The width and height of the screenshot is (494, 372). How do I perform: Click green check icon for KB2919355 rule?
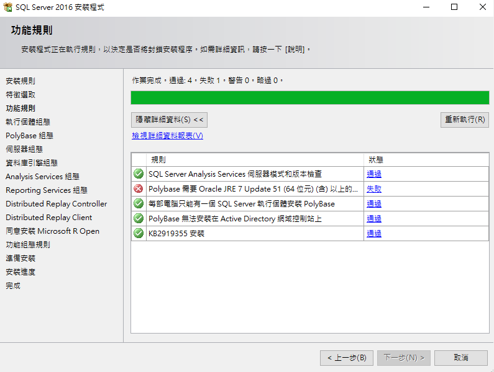pyautogui.click(x=139, y=233)
